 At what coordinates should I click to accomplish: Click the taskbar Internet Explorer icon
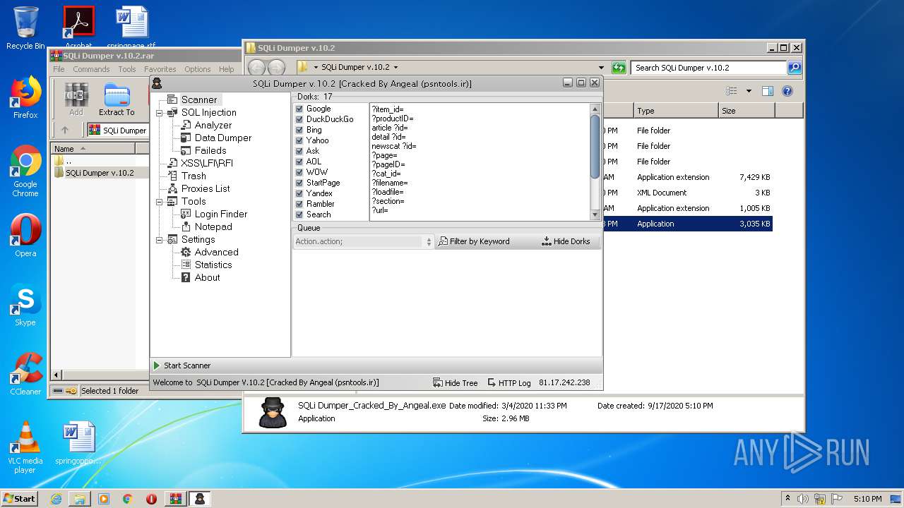tap(56, 499)
